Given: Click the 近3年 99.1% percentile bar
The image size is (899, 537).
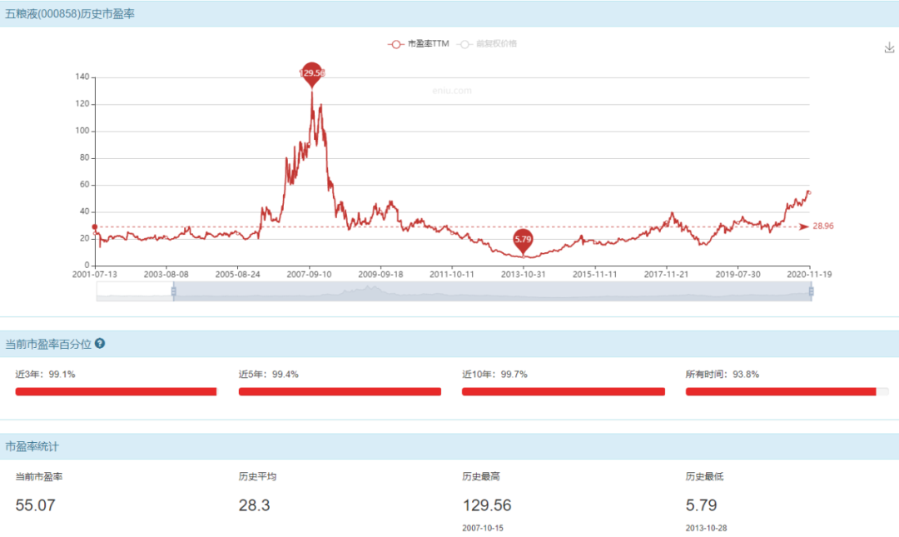Looking at the screenshot, I should tap(117, 391).
